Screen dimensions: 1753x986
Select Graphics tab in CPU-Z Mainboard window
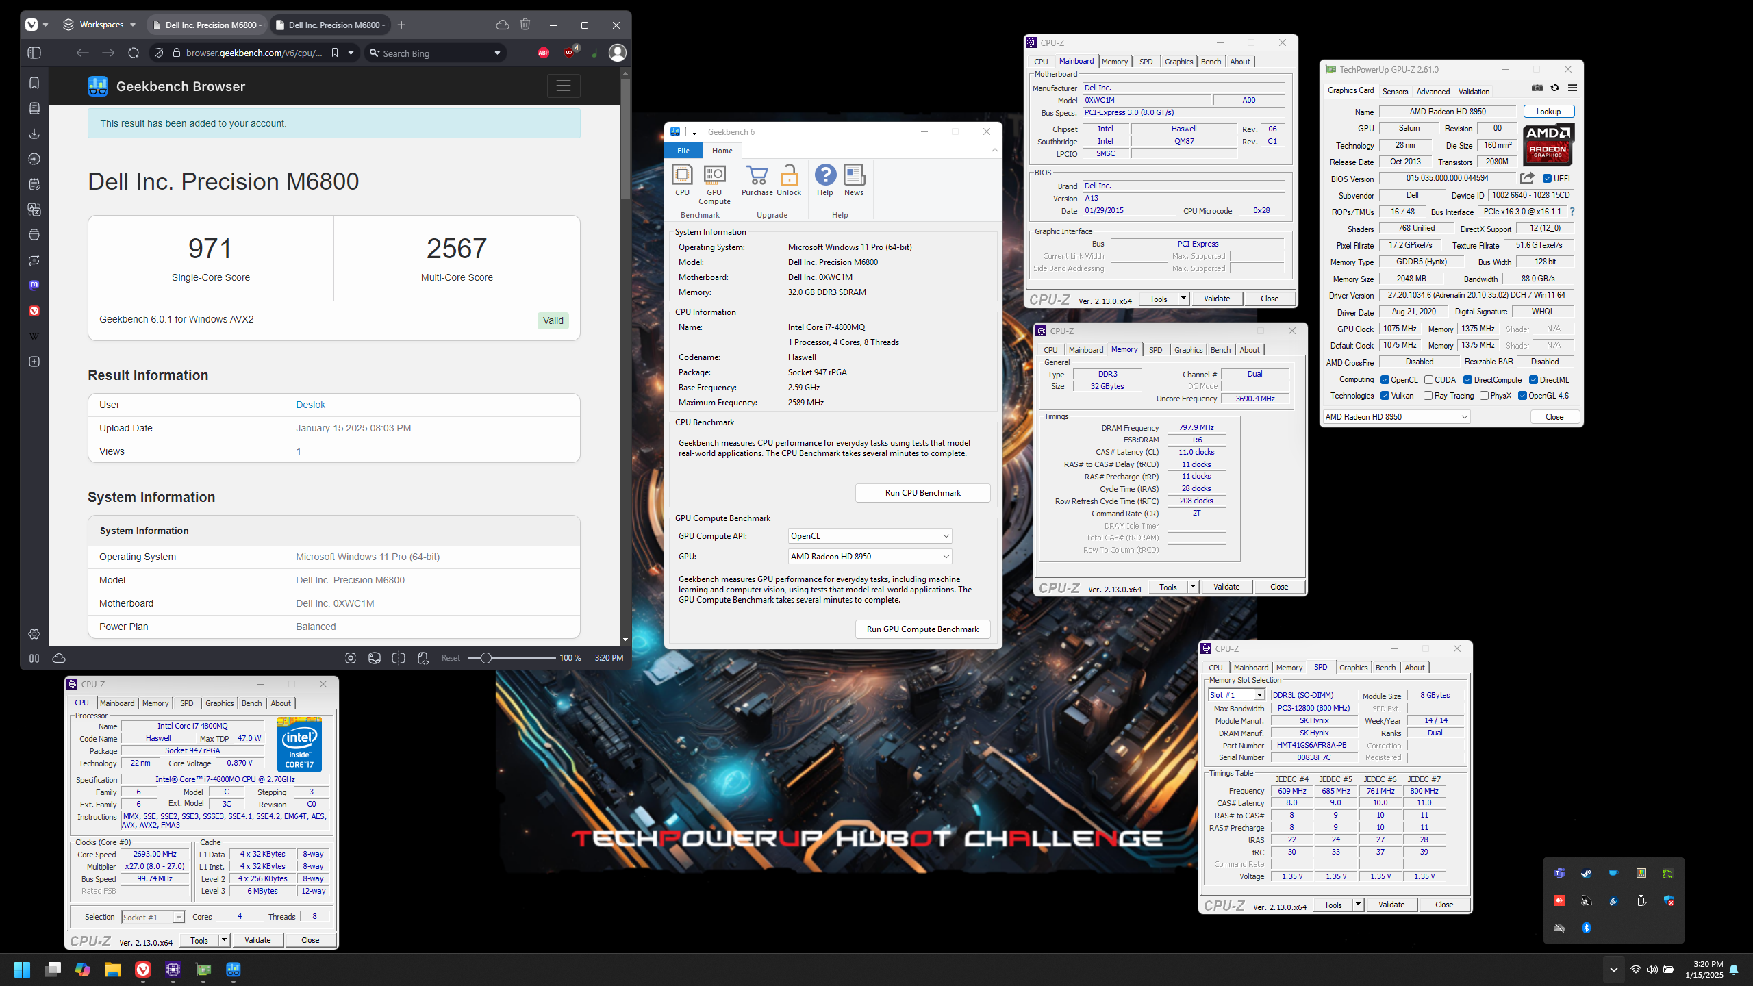pyautogui.click(x=1178, y=62)
